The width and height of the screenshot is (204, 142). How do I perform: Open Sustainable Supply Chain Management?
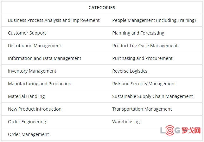pos(152,96)
